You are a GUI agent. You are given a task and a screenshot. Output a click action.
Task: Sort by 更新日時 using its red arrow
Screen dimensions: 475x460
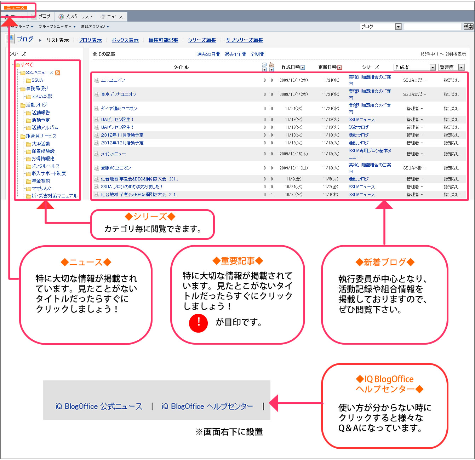coord(339,68)
